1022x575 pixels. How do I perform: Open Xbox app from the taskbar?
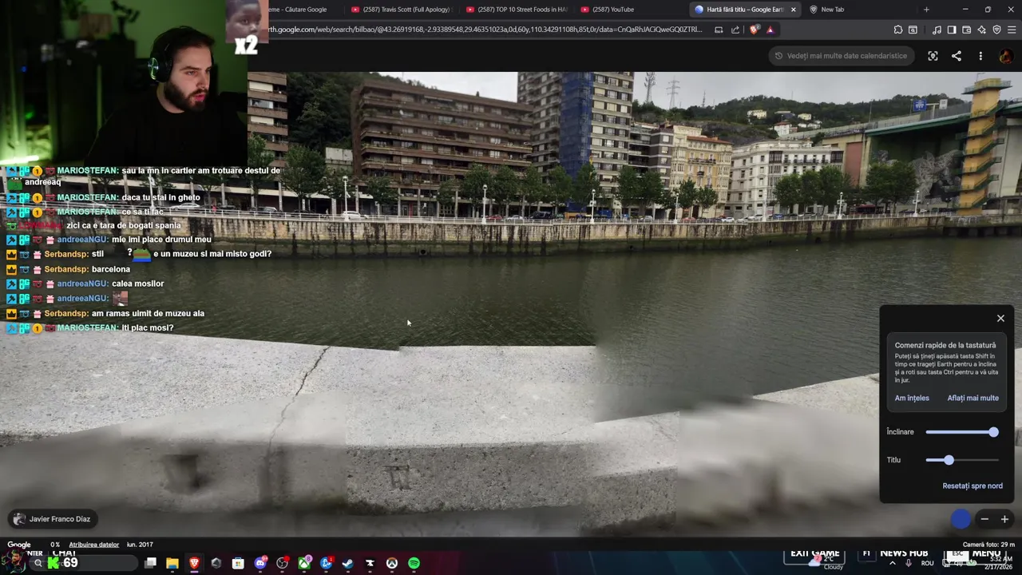(304, 563)
